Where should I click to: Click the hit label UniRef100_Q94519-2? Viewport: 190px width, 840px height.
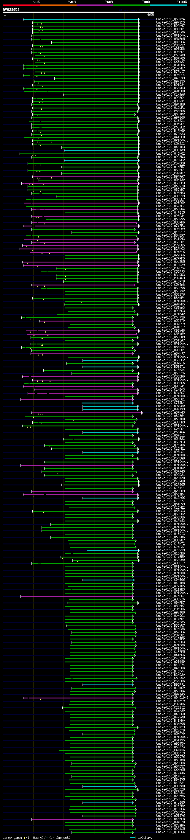(x=172, y=698)
